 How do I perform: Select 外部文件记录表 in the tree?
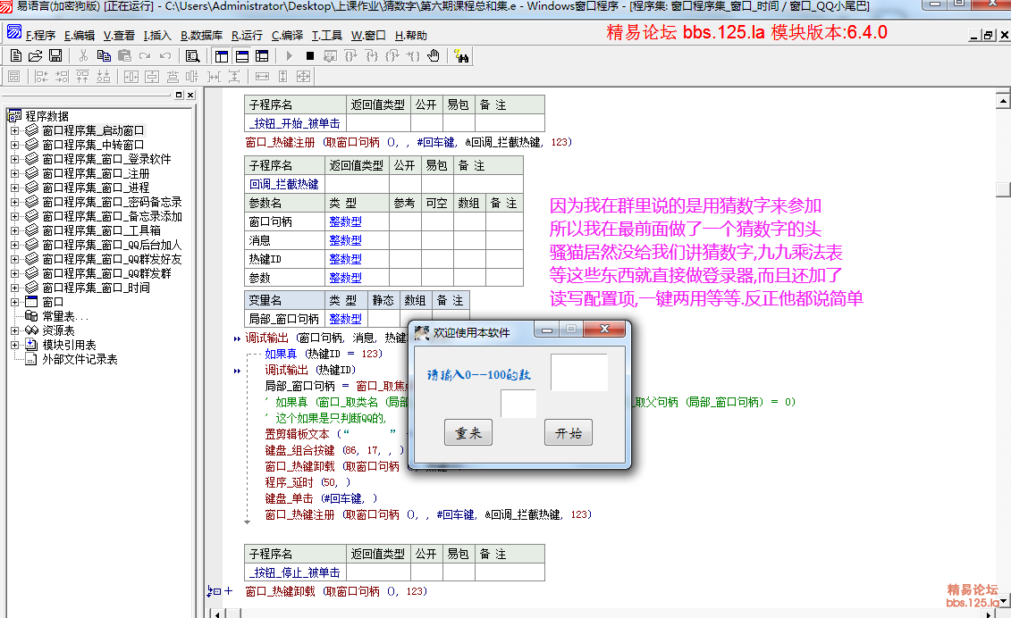point(80,359)
